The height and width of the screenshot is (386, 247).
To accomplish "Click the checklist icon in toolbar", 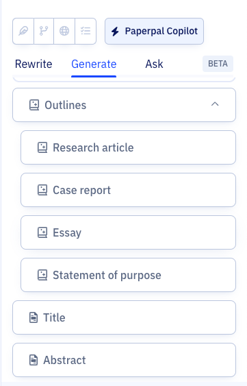I will point(86,31).
